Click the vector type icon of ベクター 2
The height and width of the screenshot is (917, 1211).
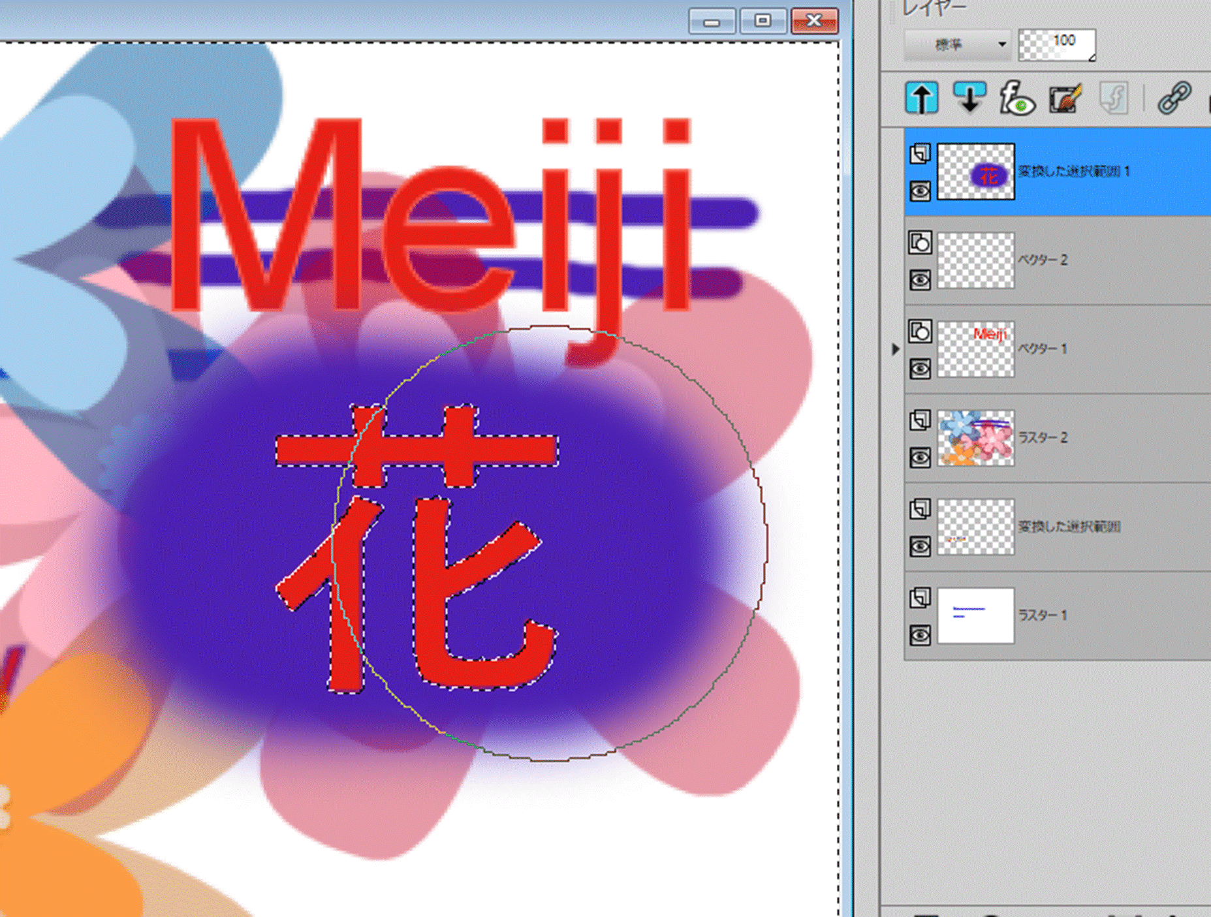[920, 243]
